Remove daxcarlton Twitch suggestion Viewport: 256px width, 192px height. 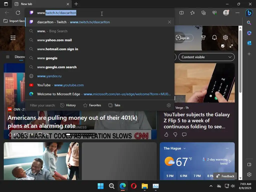(169, 22)
